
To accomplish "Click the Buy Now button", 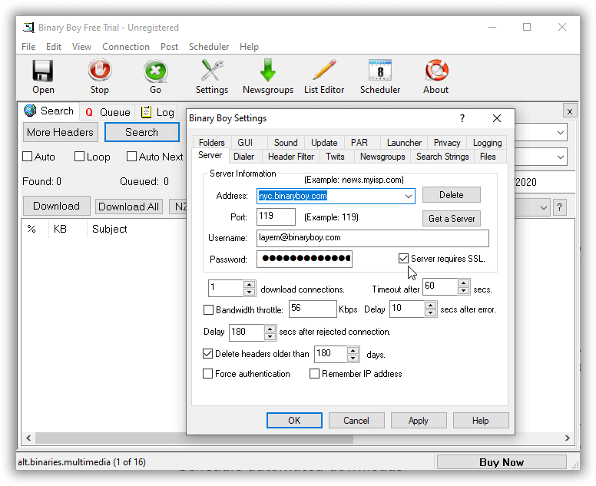I will click(502, 462).
